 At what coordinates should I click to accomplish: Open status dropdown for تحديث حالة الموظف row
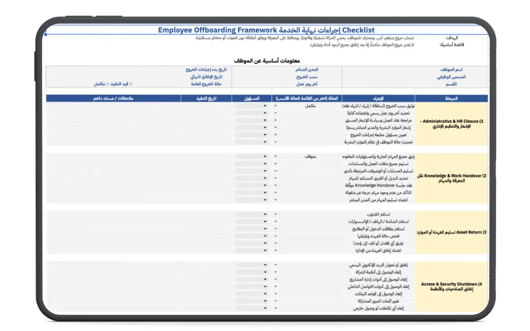point(276,142)
